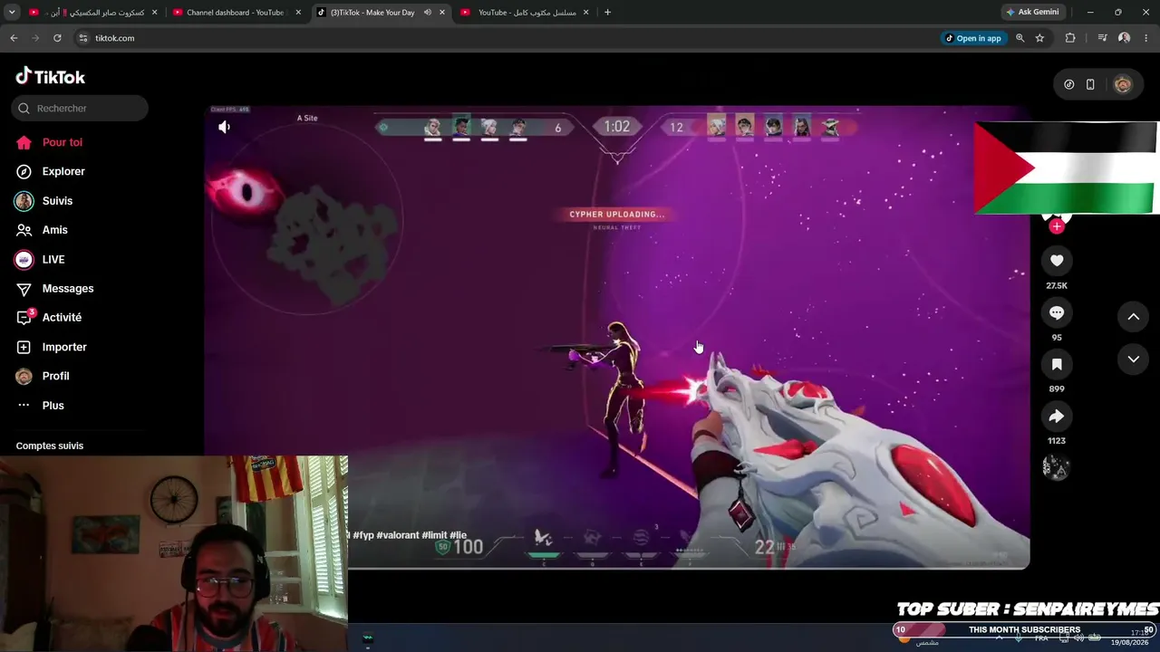
Task: Open the Activité notifications
Action: (x=62, y=318)
